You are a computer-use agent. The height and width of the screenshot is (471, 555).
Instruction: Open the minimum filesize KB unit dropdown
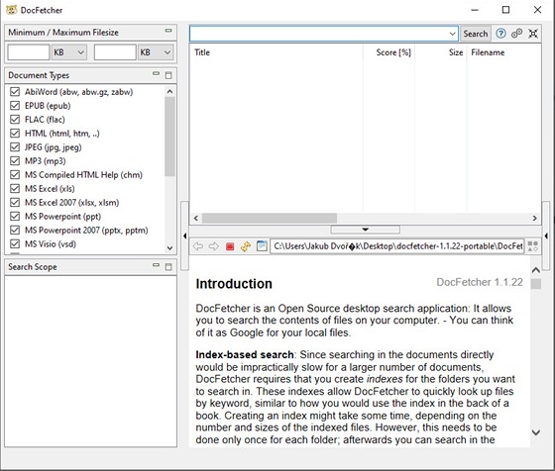point(69,52)
